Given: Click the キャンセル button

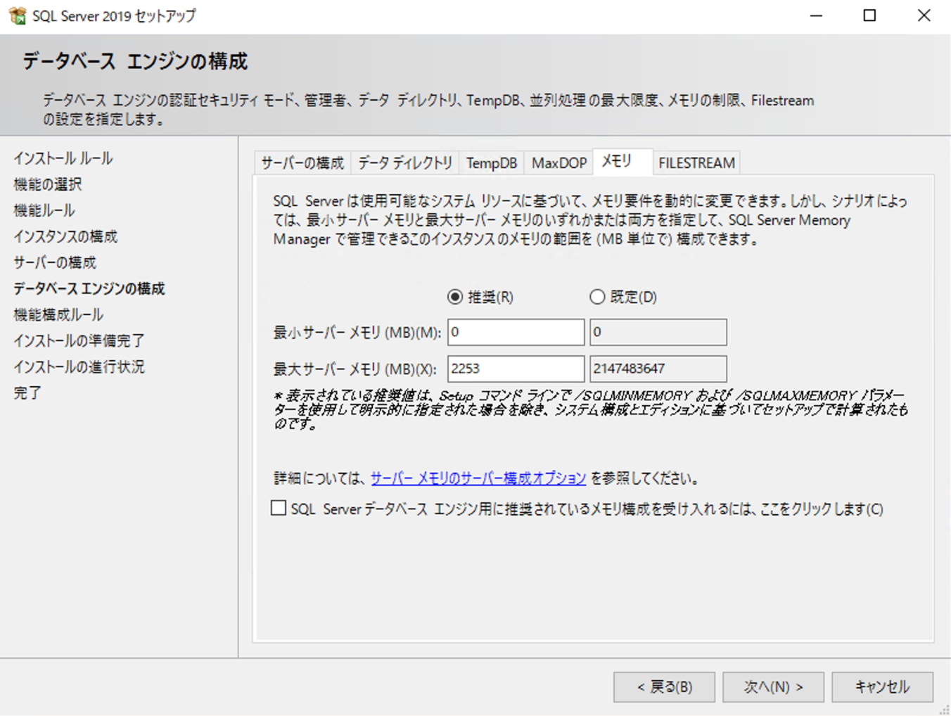Looking at the screenshot, I should click(882, 686).
